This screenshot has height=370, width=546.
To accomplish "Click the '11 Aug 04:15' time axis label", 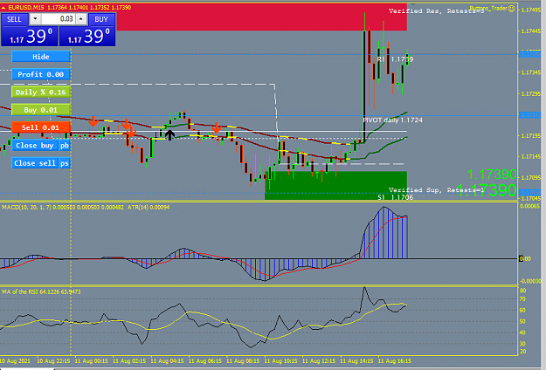I will click(167, 361).
